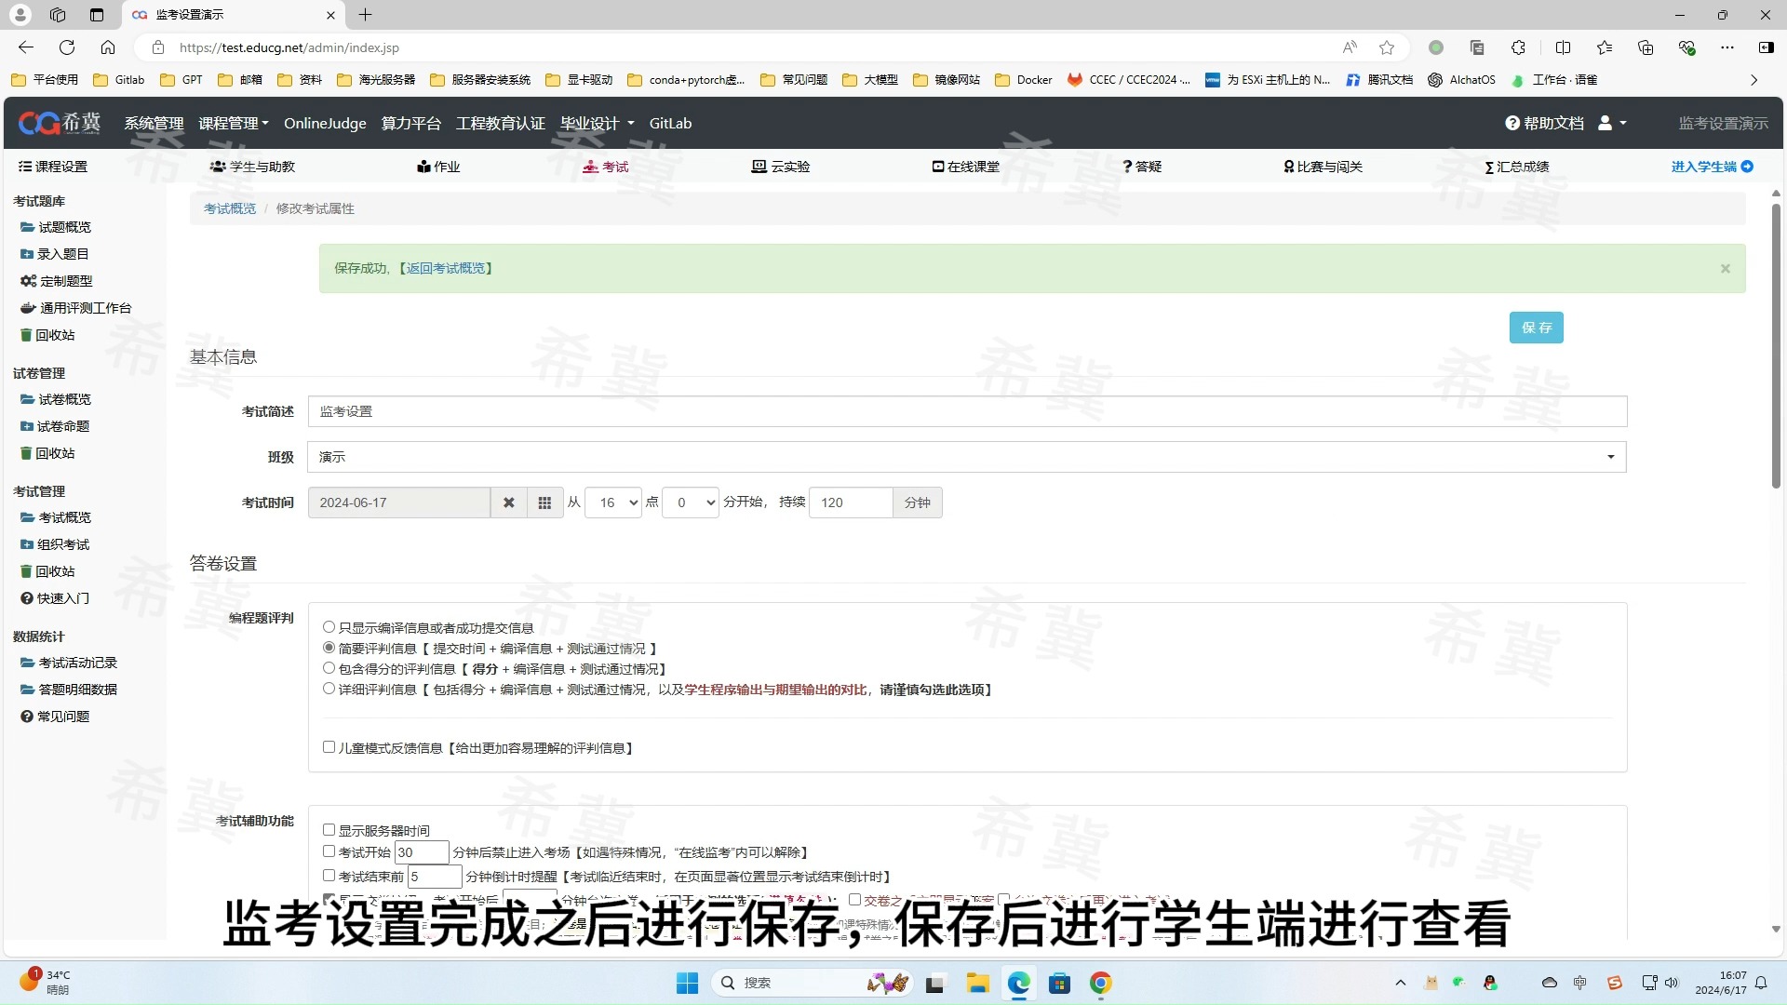Viewport: 1787px width, 1005px height.
Task: Open 回收站 under 试卷管理
Action: [47, 453]
